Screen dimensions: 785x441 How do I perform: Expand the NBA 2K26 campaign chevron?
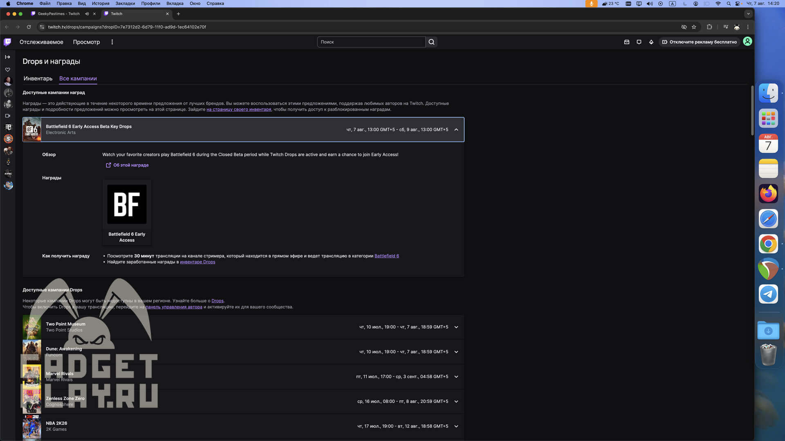click(x=456, y=426)
